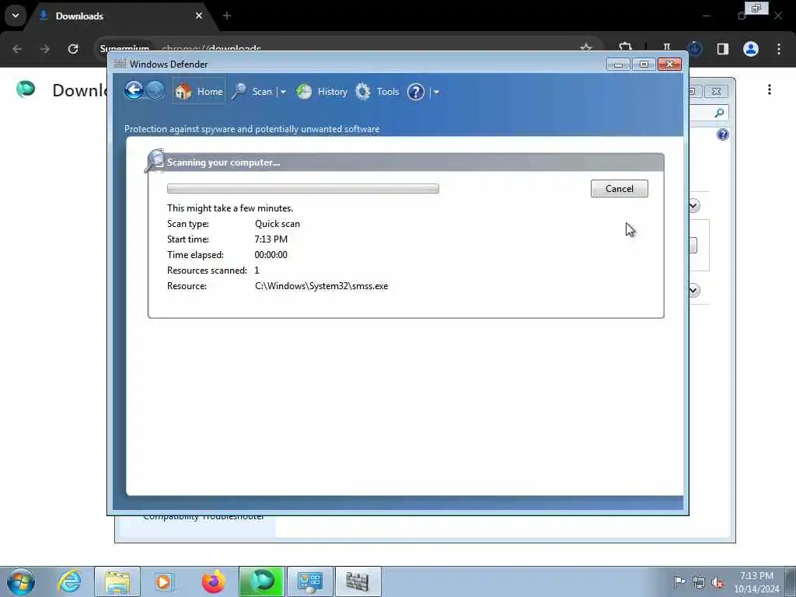The width and height of the screenshot is (796, 597).
Task: Expand the upper chevron in background window
Action: pos(694,205)
